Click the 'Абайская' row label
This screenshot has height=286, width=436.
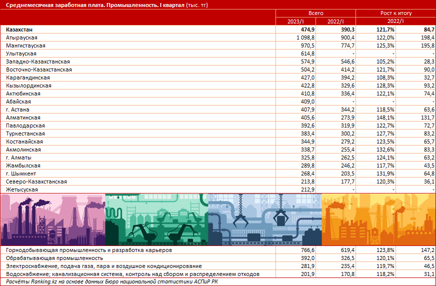tap(18, 101)
